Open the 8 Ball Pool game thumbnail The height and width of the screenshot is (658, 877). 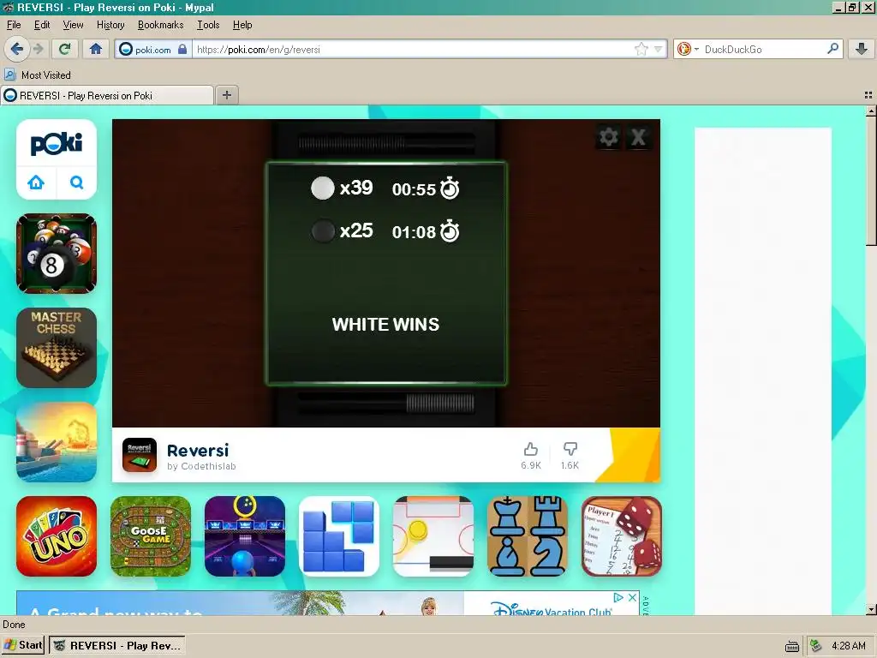point(57,254)
